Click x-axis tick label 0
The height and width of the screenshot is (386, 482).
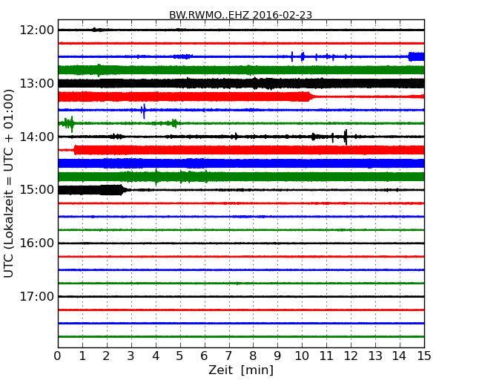58,356
